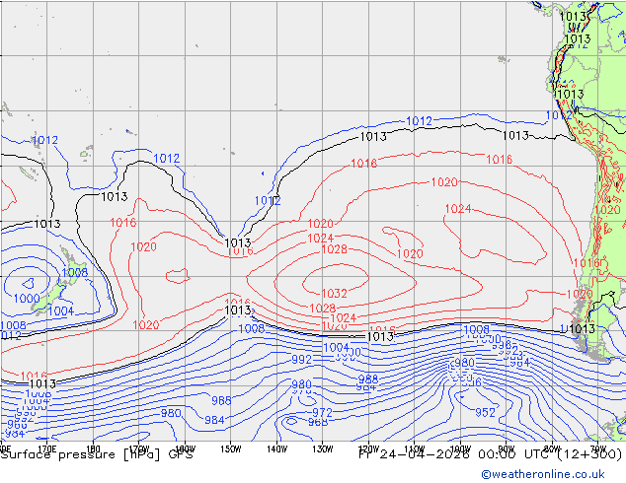The height and width of the screenshot is (483, 626).
Task: Select the 1004 label below New Zealand
Action: [x=61, y=310]
